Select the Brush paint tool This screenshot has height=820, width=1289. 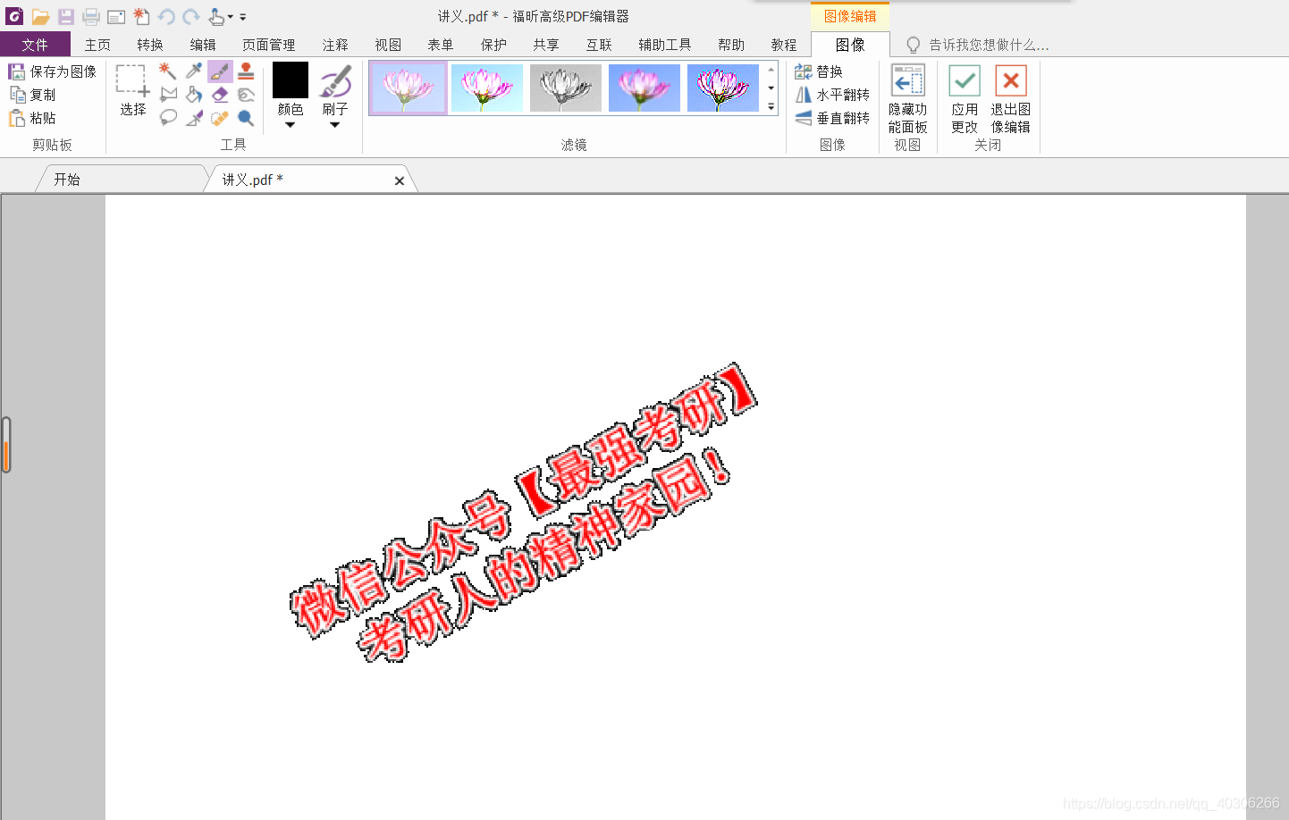(220, 71)
